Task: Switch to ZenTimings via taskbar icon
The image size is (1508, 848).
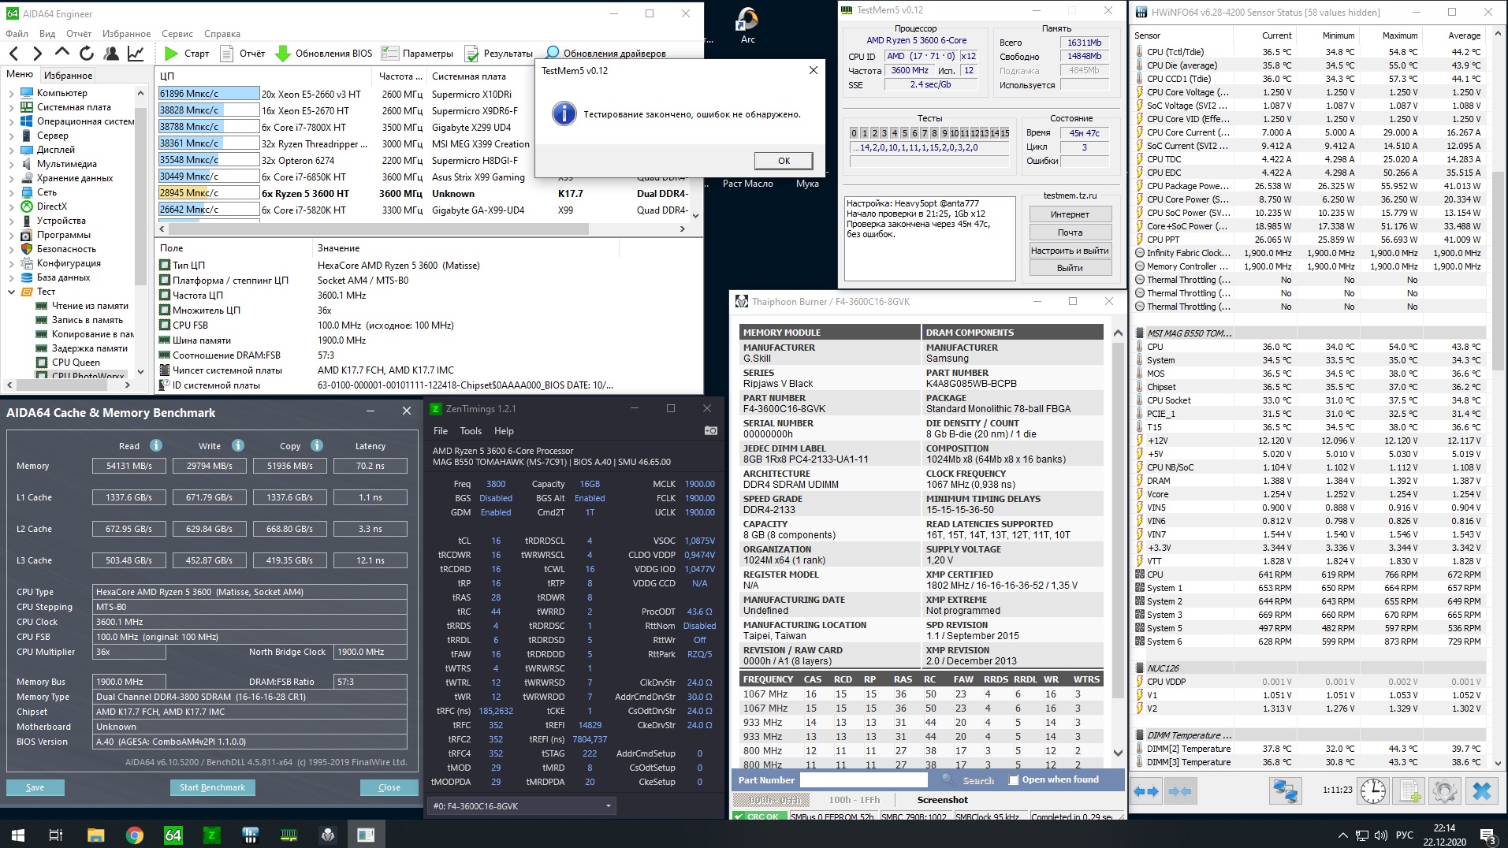Action: (x=212, y=835)
